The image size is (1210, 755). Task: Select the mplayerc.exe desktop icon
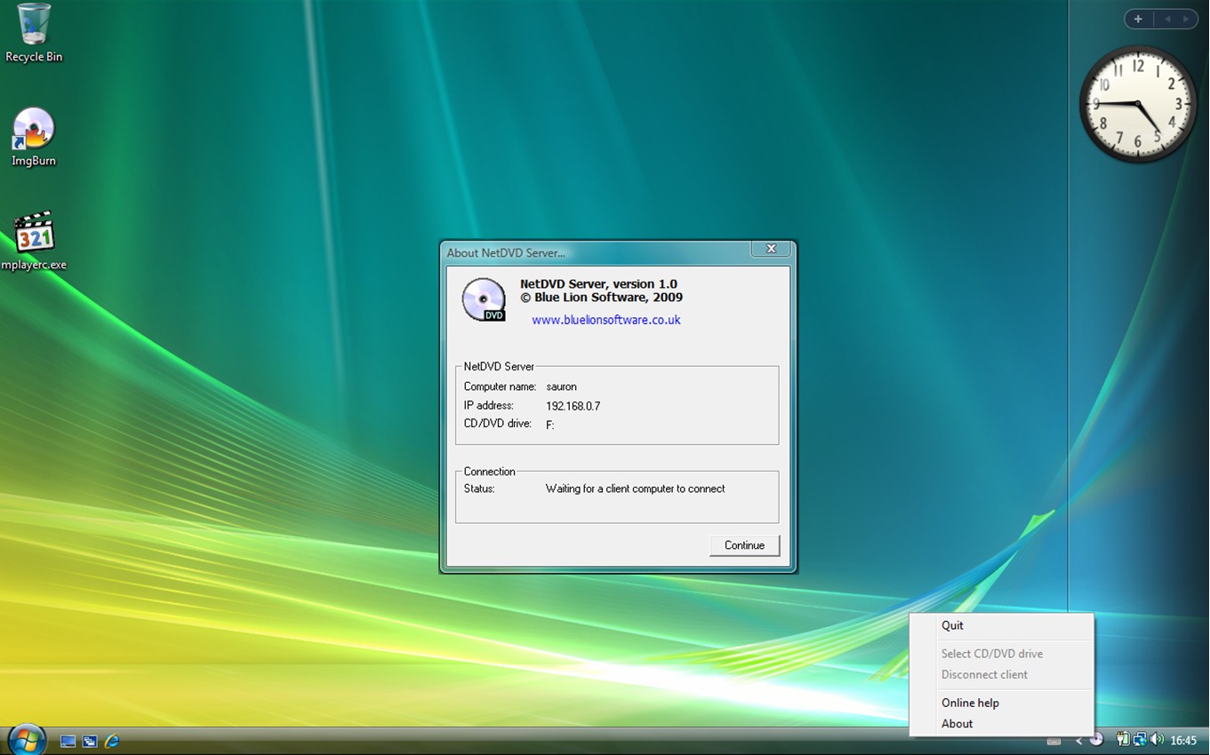click(x=34, y=240)
